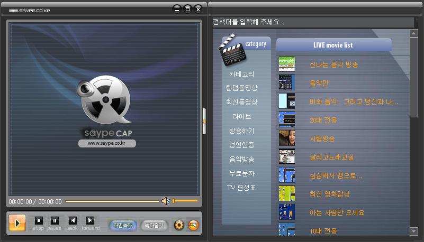Click the face thumbnail for 시험방송
Image resolution: width=424 pixels, height=242 pixels.
click(286, 138)
